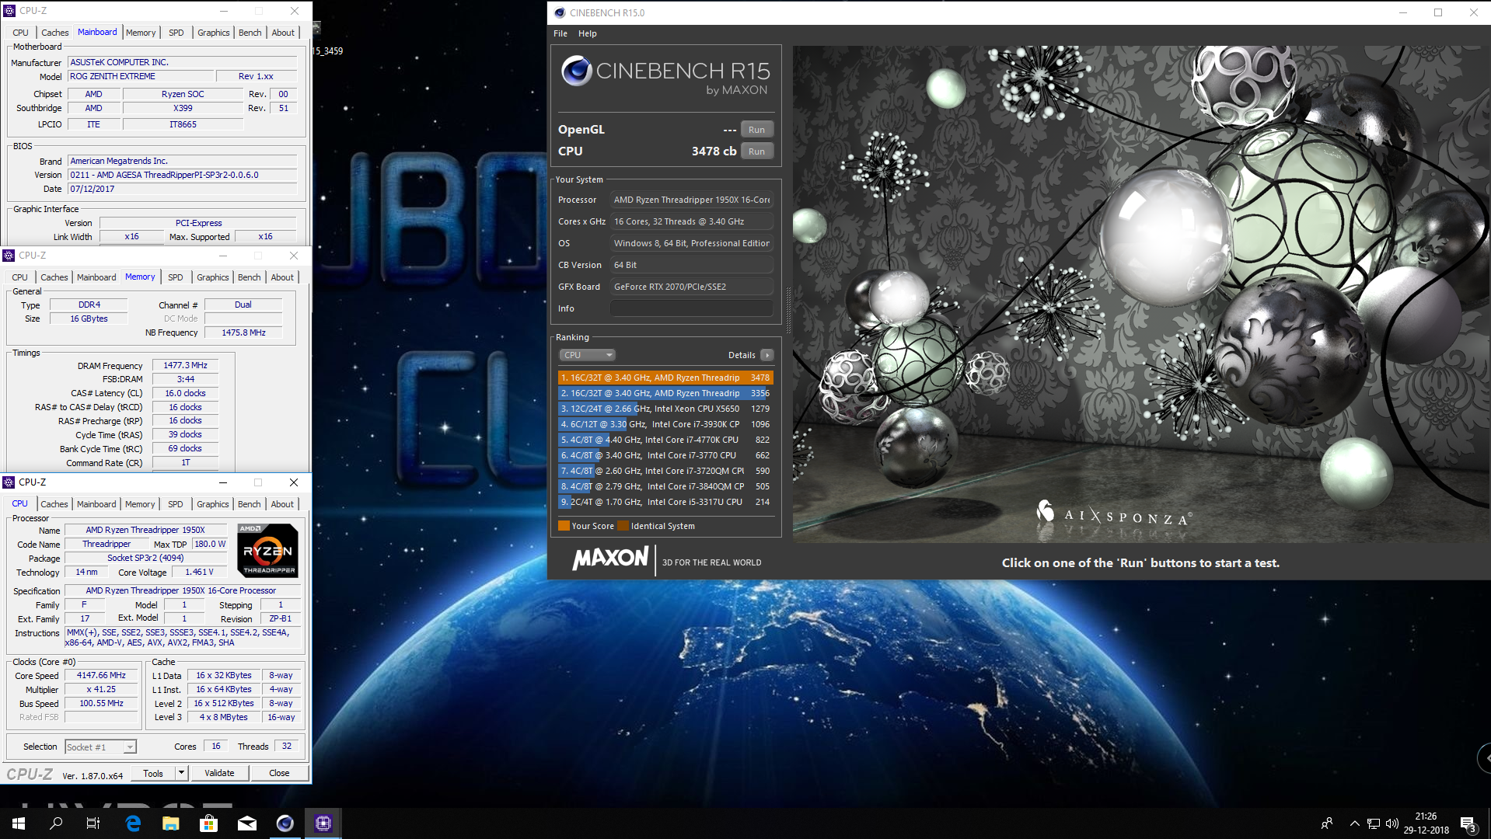Viewport: 1491px width, 839px height.
Task: Click the Close button in CPU-Z
Action: (x=279, y=774)
